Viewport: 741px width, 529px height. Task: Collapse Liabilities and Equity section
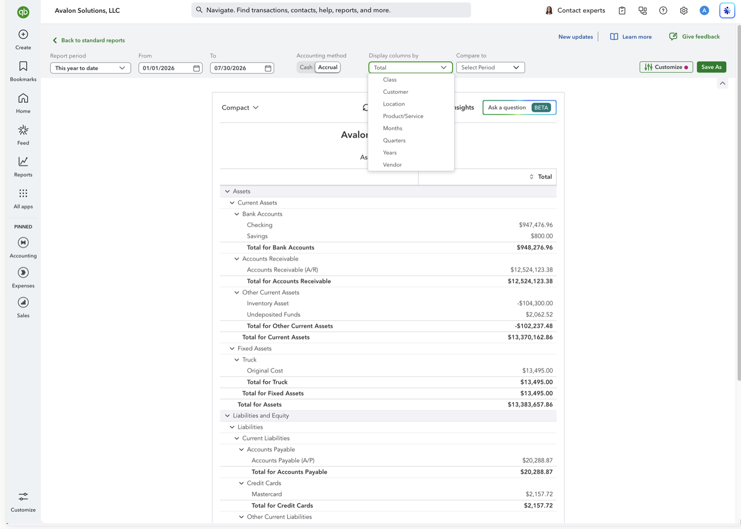[227, 416]
